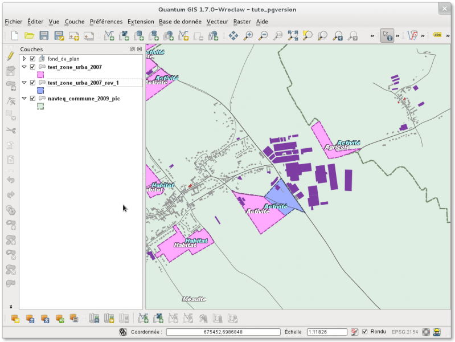This screenshot has height=342, width=455.
Task: Collapse the navteq_commune_2009_pic layer legend
Action: point(24,98)
